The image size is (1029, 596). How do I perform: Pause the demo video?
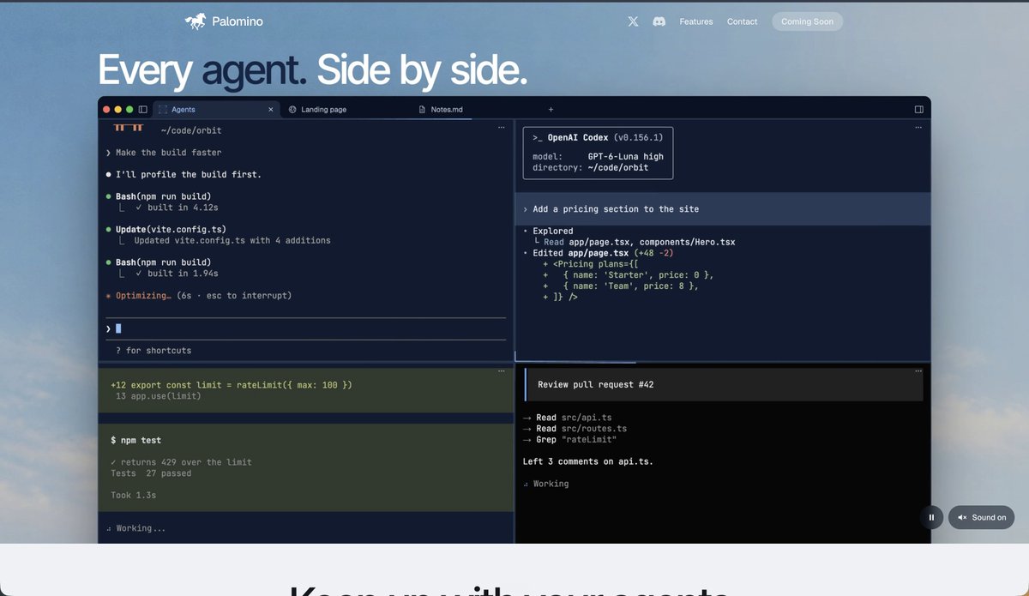coord(931,517)
